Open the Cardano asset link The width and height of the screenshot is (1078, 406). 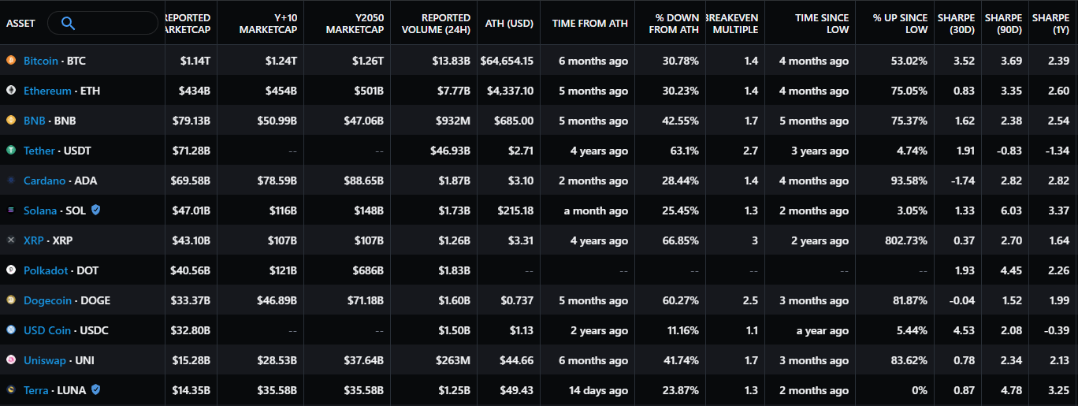[x=44, y=181]
